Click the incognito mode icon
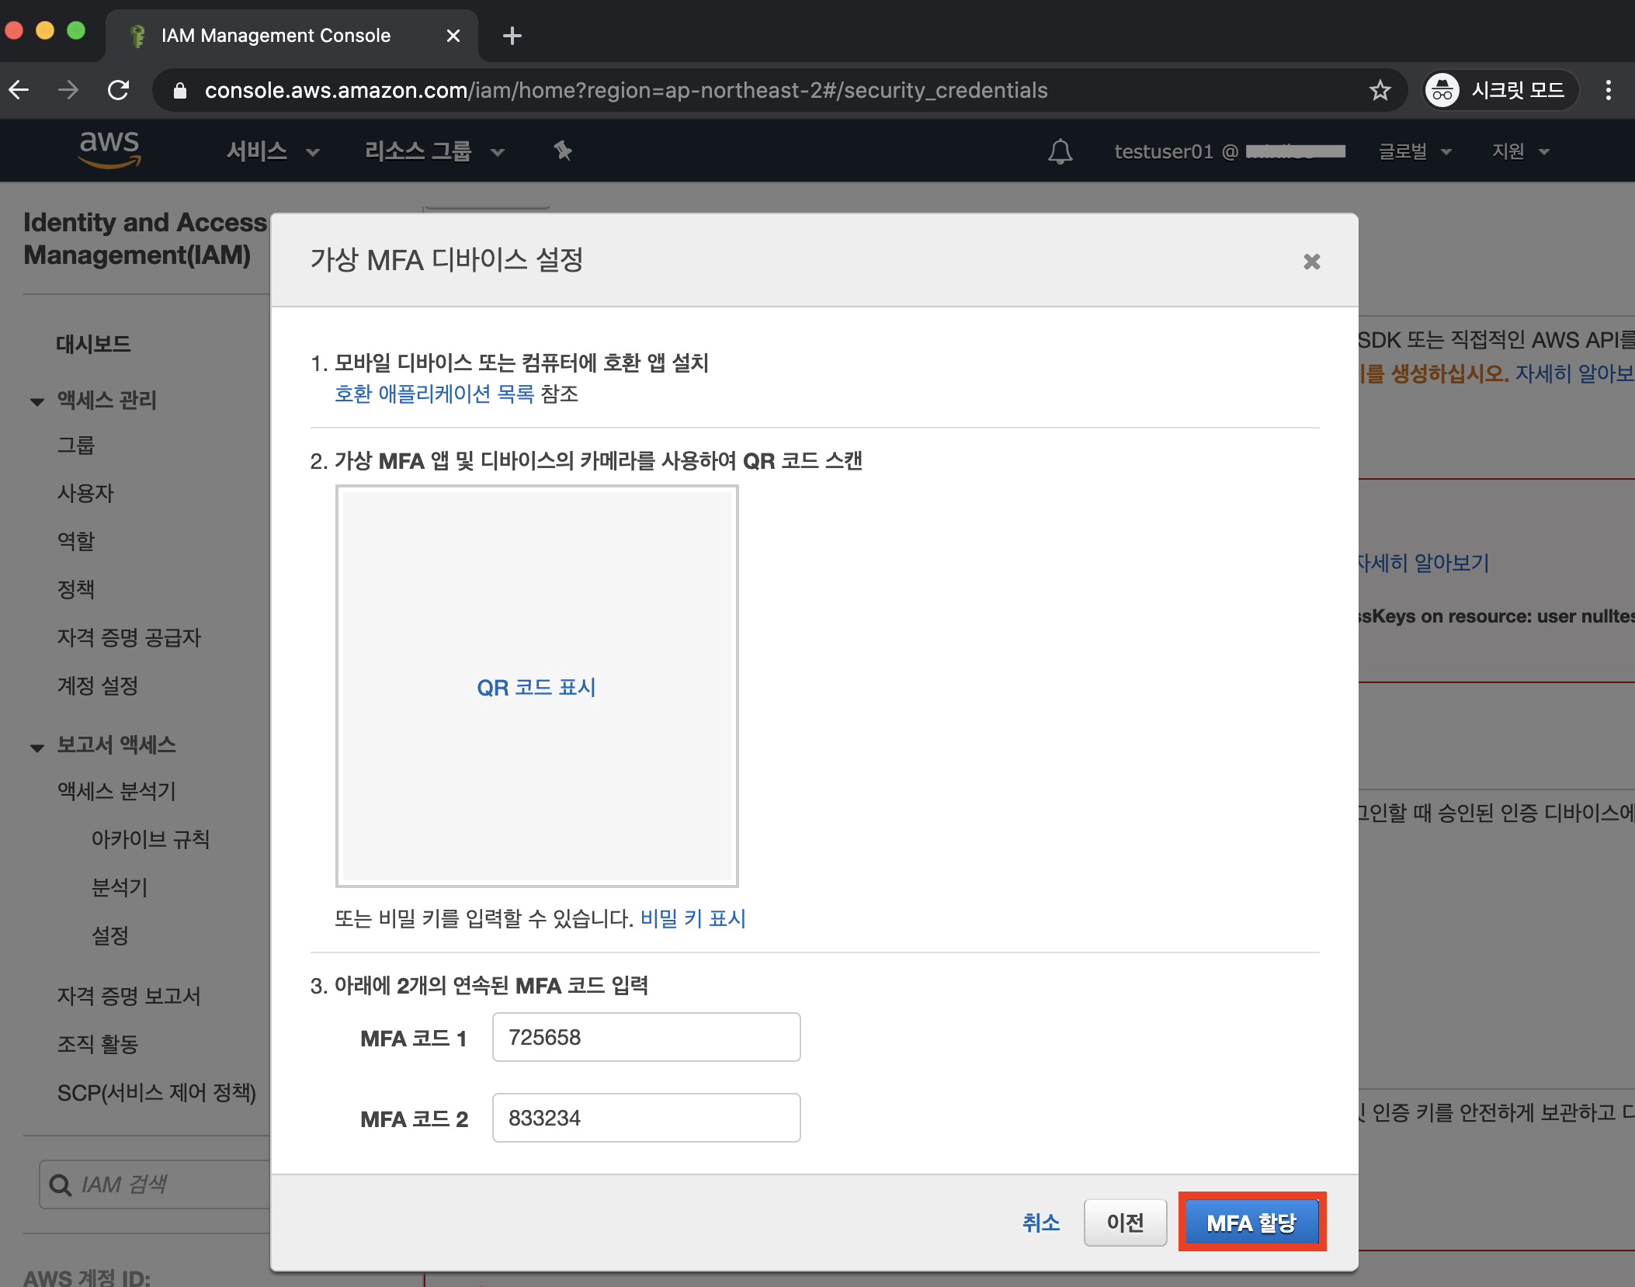Image resolution: width=1635 pixels, height=1287 pixels. tap(1442, 91)
